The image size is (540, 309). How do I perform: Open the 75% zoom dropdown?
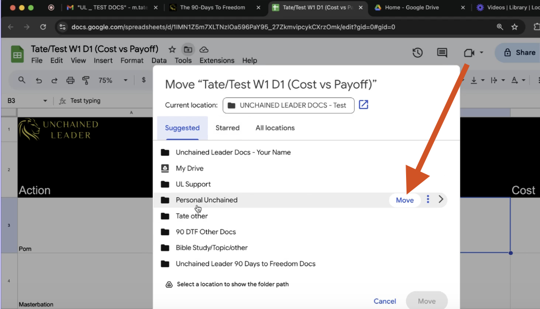click(113, 80)
